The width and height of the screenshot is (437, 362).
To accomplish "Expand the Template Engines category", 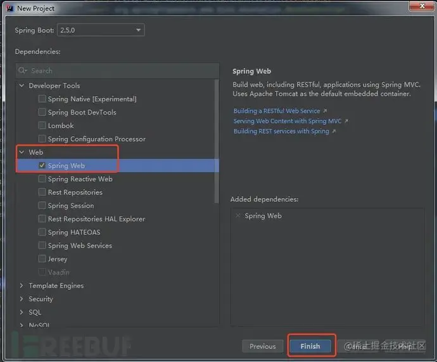I will tap(22, 285).
